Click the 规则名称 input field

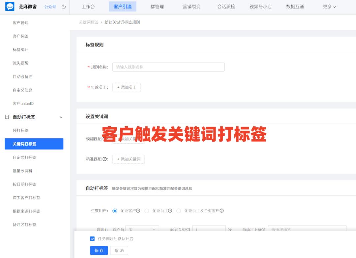tap(168, 67)
